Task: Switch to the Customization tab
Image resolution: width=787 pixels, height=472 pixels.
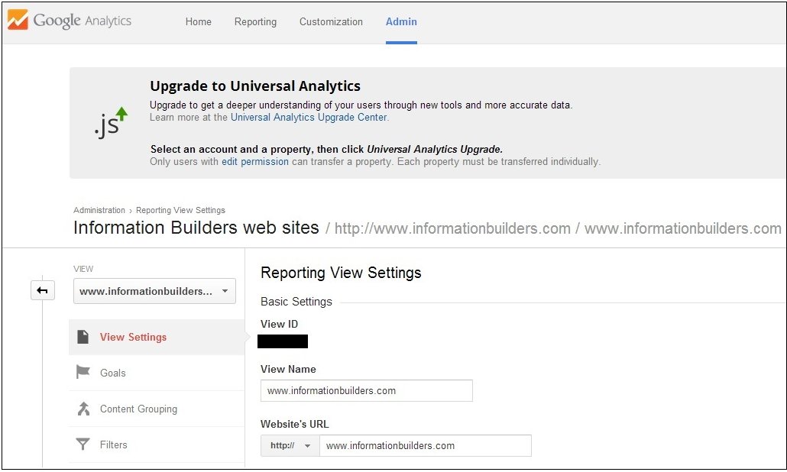Action: pos(331,21)
